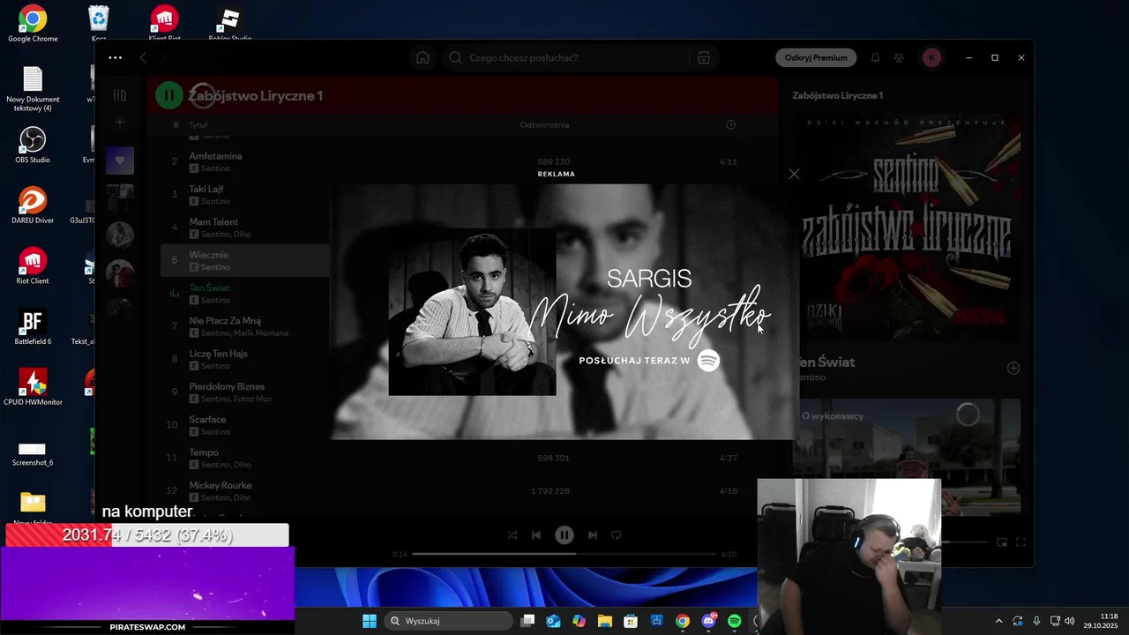Toggle repeat in the player bar
Image resolution: width=1129 pixels, height=635 pixels.
tap(617, 535)
